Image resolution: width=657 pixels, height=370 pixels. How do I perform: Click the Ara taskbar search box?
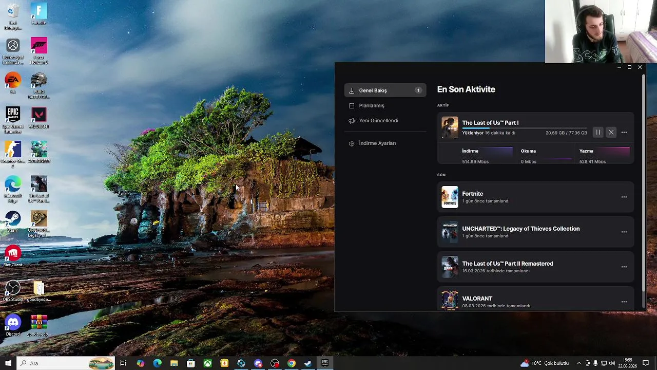click(x=66, y=363)
